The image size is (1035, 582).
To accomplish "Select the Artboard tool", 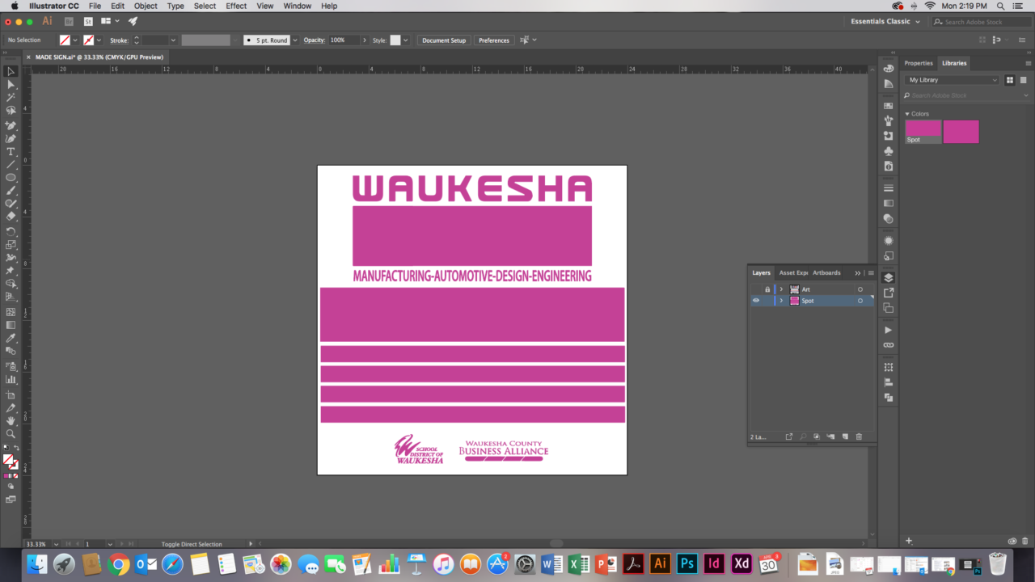I will [11, 394].
